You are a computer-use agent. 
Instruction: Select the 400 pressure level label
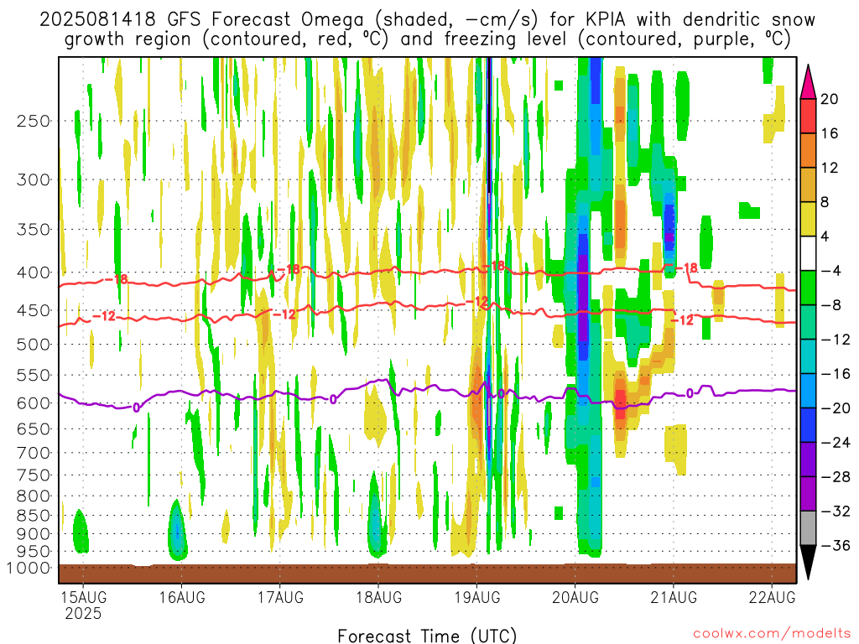click(34, 273)
